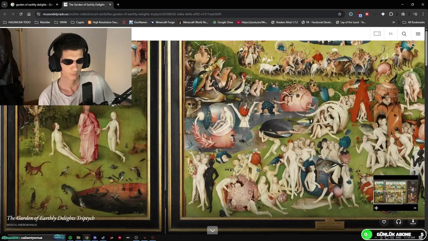
Task: Open the BOSCH, HIERONYMUS author link
Action: click(22, 225)
